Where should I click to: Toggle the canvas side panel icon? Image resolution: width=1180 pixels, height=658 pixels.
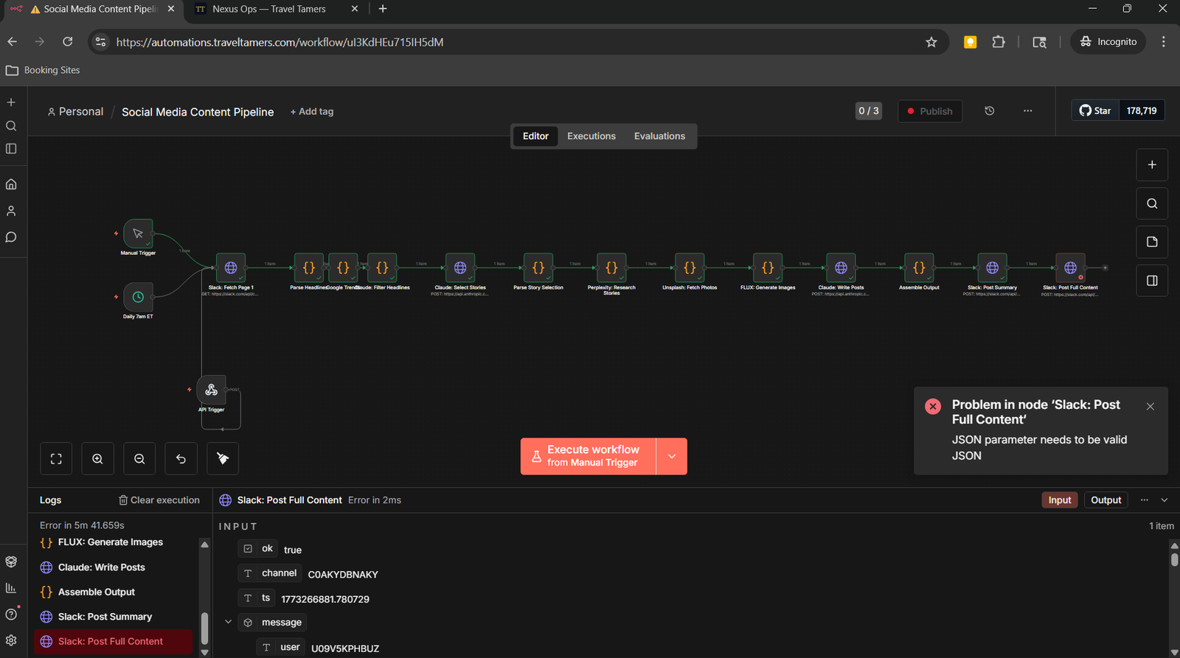[1152, 281]
